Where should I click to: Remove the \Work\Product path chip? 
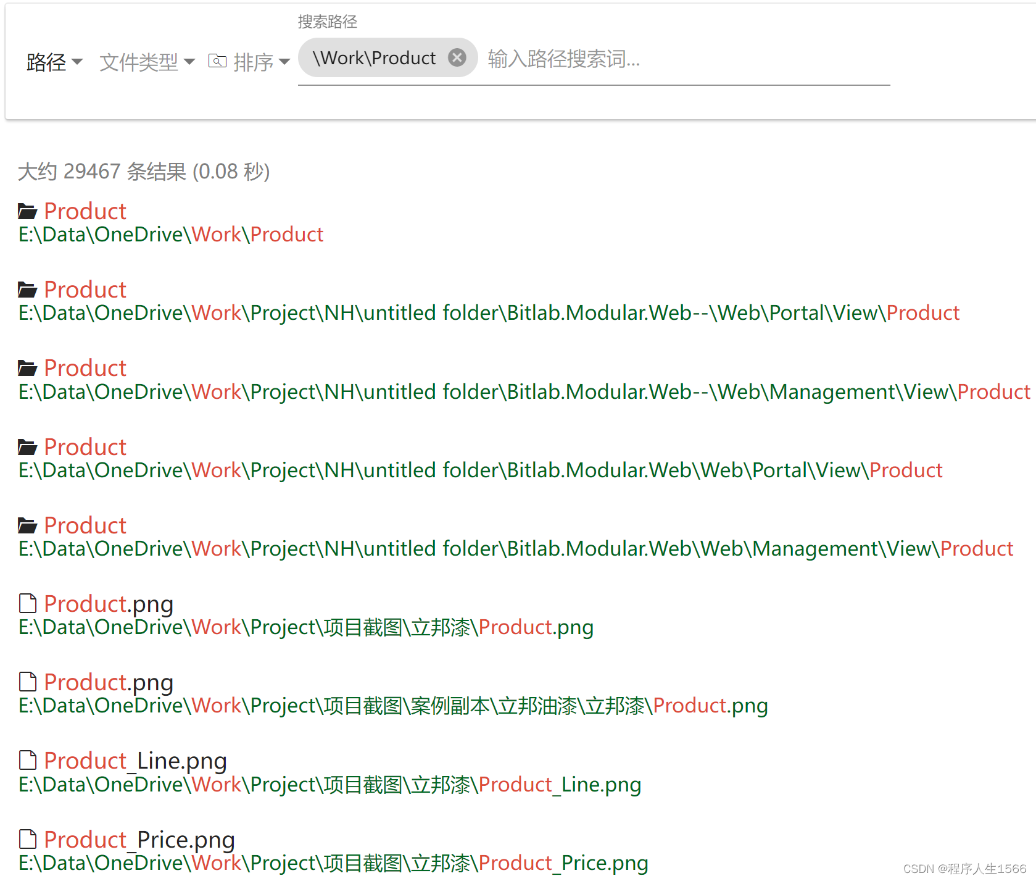click(457, 57)
